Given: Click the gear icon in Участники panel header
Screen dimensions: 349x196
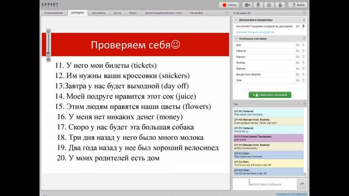Looking at the screenshot, I should click(x=305, y=13).
